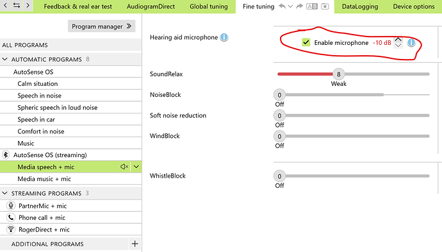
Task: Click info icon next to Hearing aid microphone
Action: [x=224, y=37]
